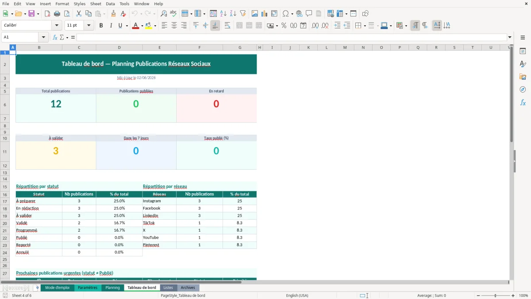This screenshot has width=531, height=299.
Task: Clear direct formatting icon
Action: click(x=123, y=14)
